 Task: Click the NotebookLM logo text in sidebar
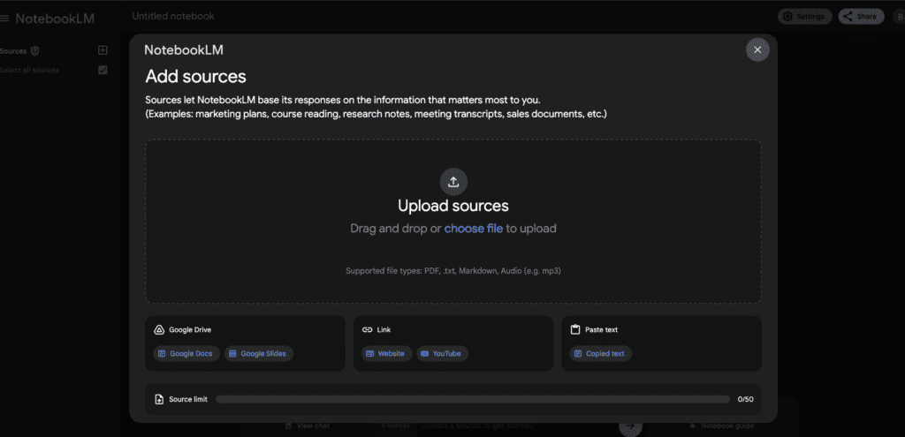coord(55,19)
